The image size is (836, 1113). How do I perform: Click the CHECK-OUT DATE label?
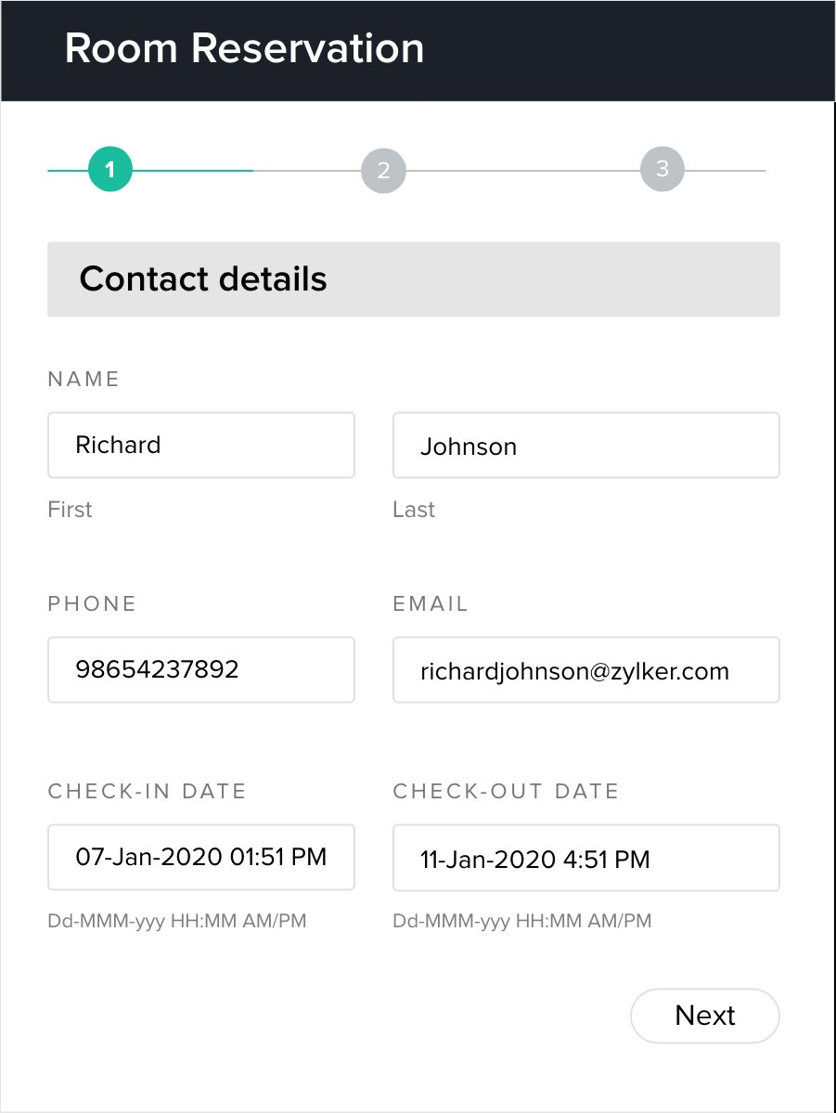click(506, 791)
